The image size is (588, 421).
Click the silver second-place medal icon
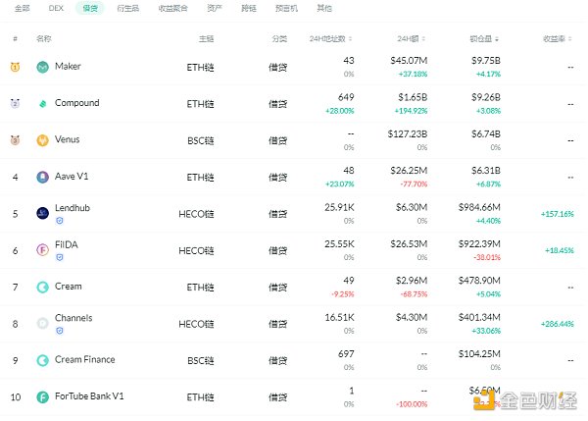point(15,103)
